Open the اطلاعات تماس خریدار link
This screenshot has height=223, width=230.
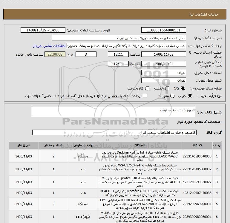(49, 46)
